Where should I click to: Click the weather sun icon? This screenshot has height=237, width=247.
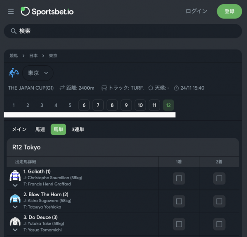[151, 88]
